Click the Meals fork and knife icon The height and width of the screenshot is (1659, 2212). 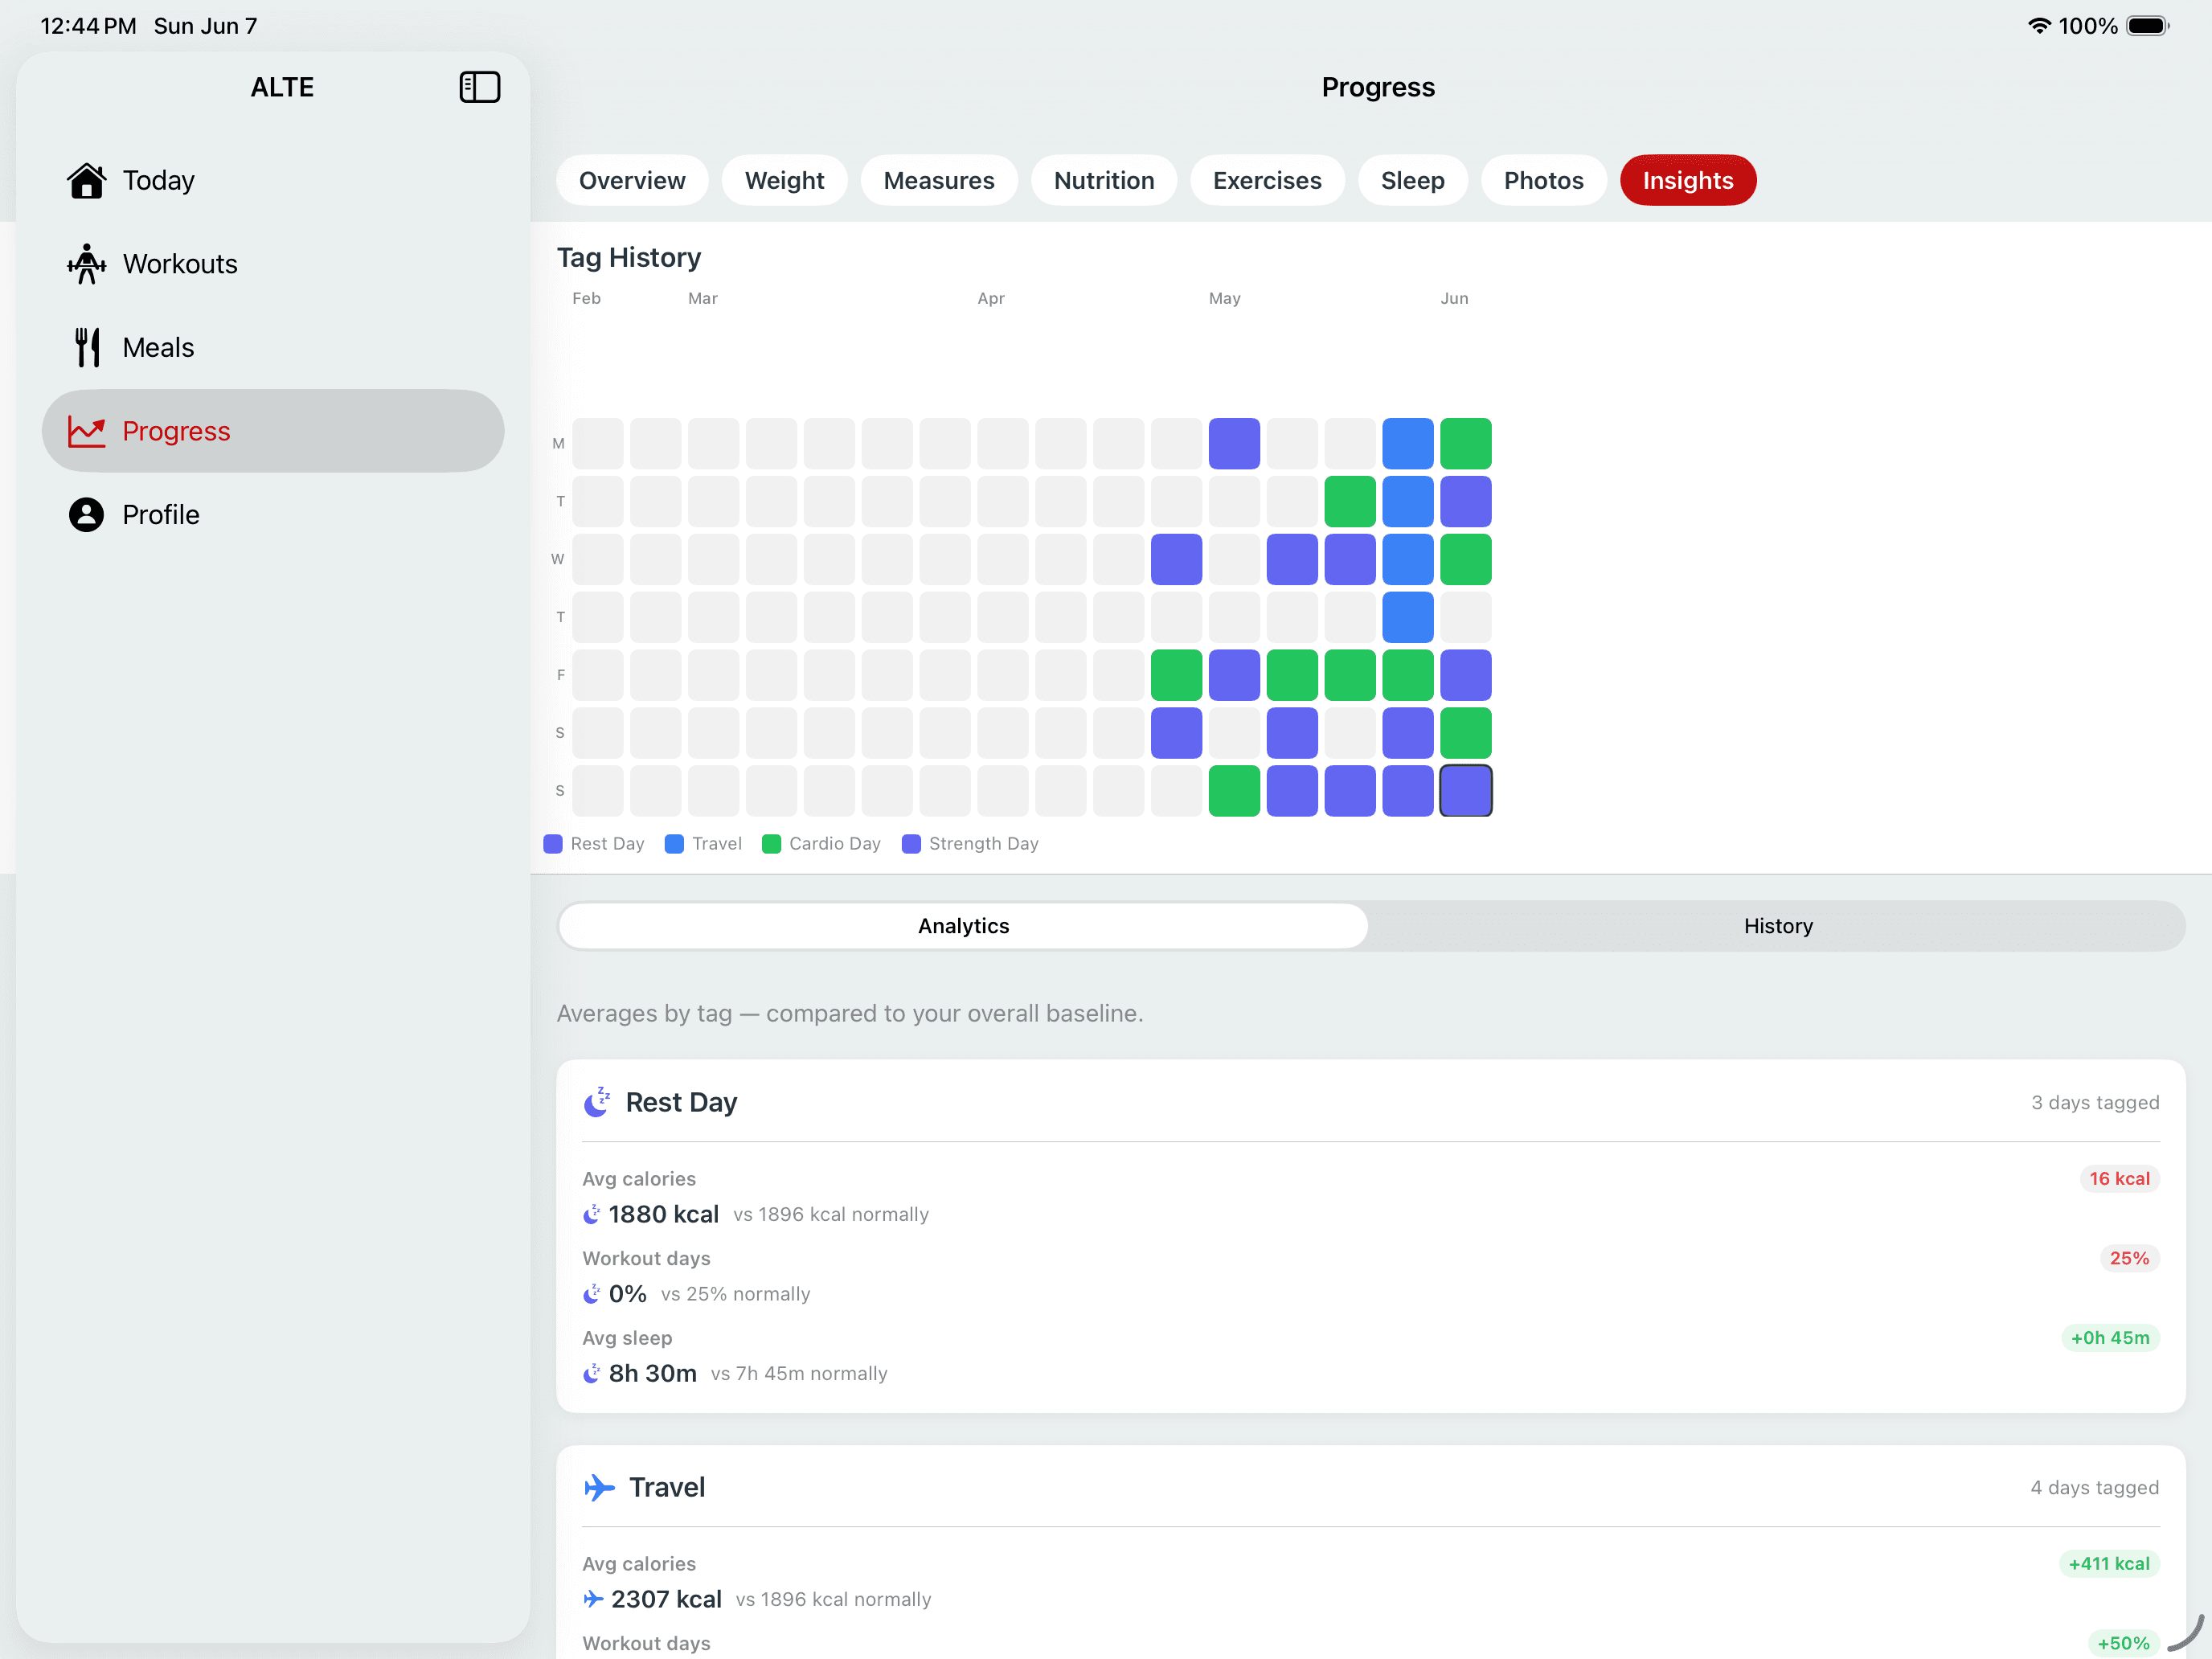point(87,347)
